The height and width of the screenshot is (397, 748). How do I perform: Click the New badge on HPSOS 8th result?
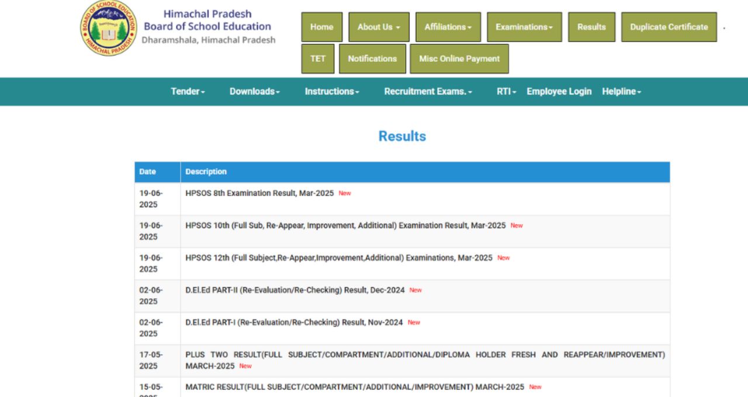(345, 193)
